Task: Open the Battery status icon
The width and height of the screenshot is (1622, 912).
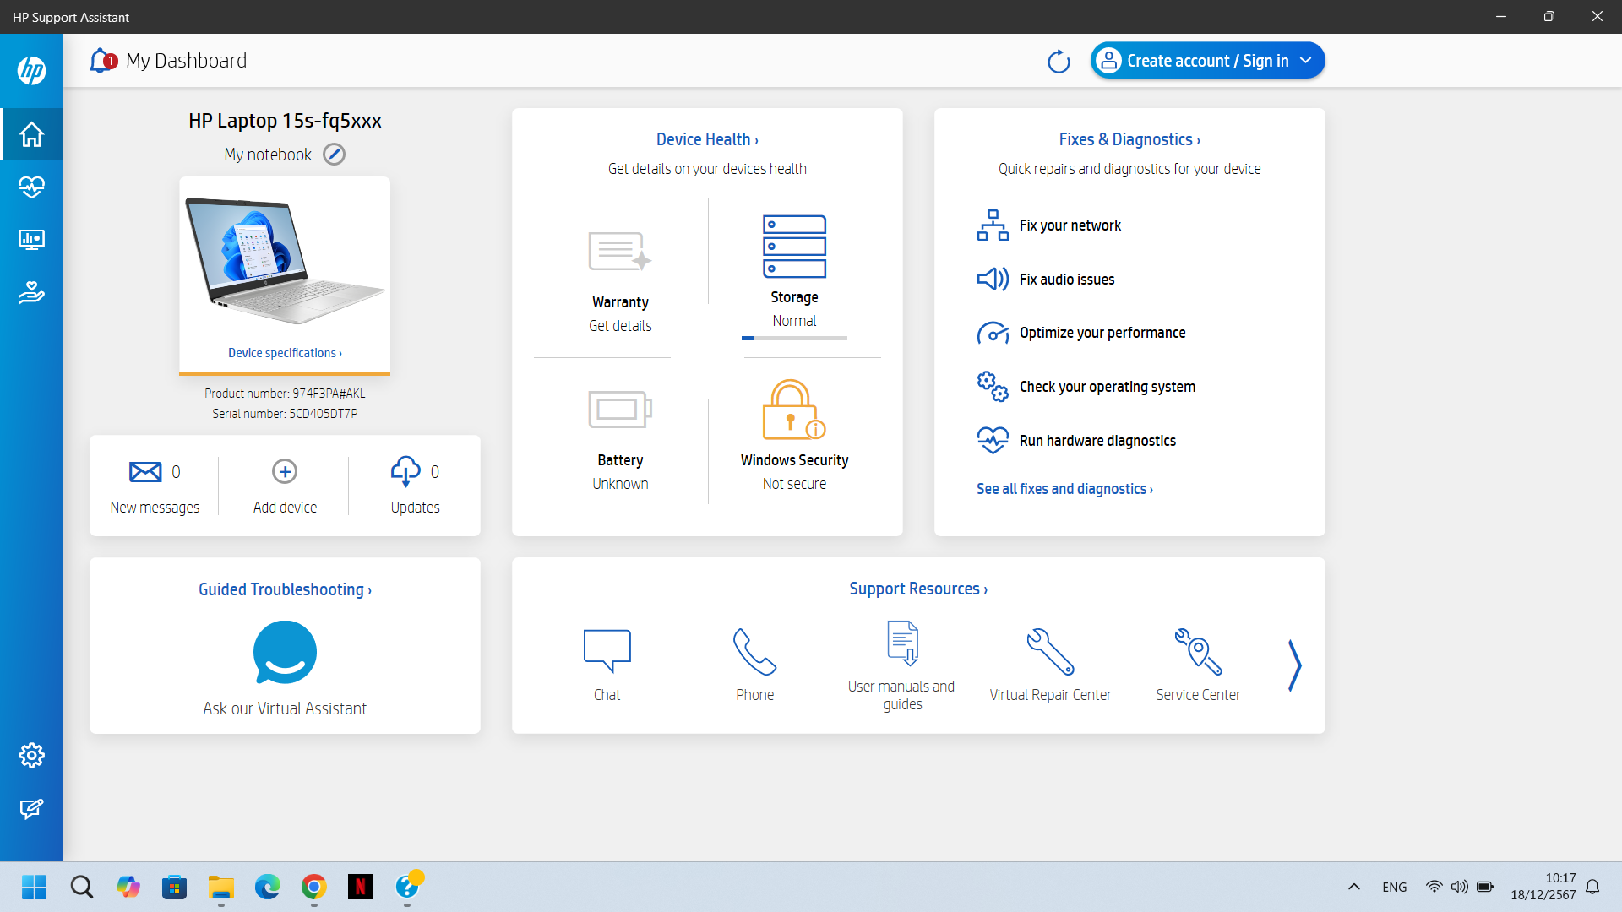Action: [620, 410]
